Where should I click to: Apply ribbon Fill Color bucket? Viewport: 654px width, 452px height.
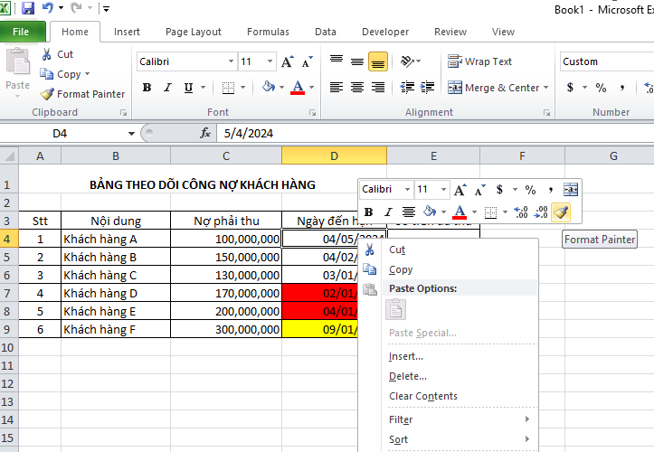tap(268, 87)
